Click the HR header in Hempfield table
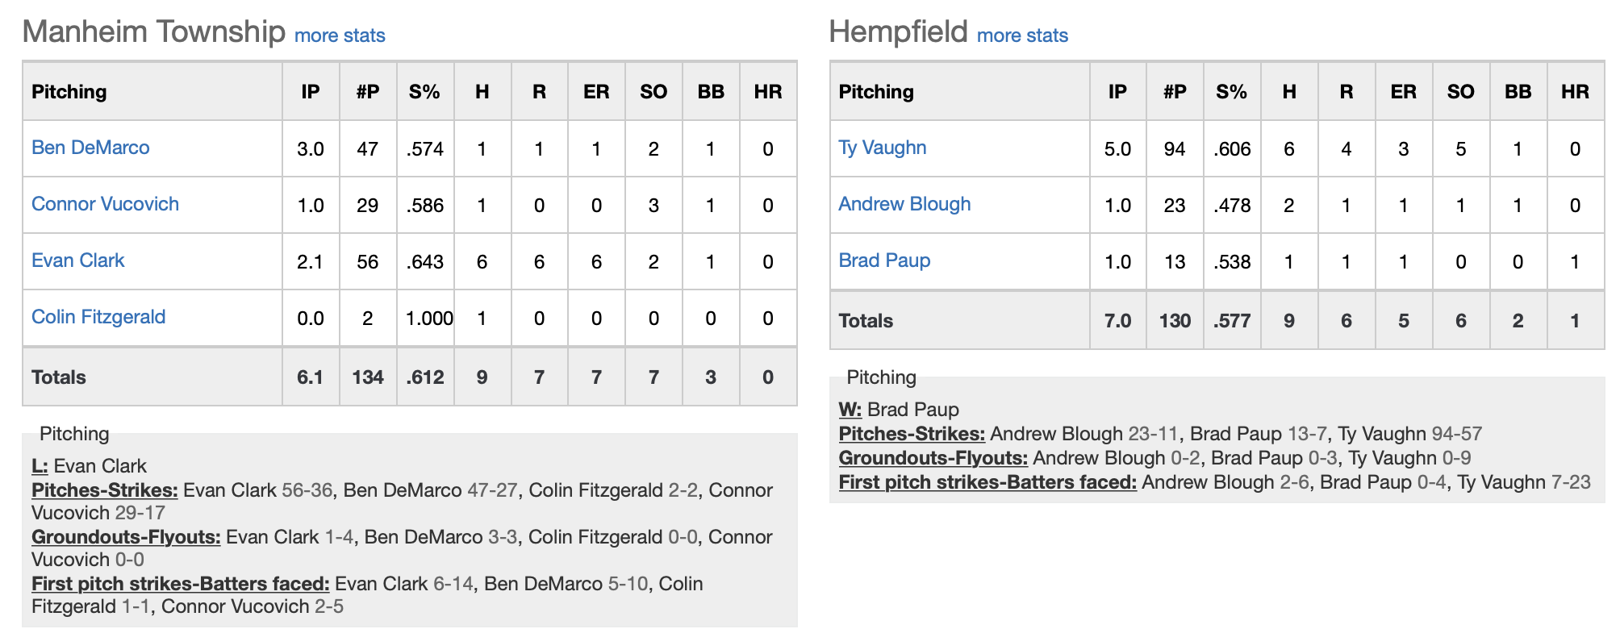 (x=1575, y=92)
